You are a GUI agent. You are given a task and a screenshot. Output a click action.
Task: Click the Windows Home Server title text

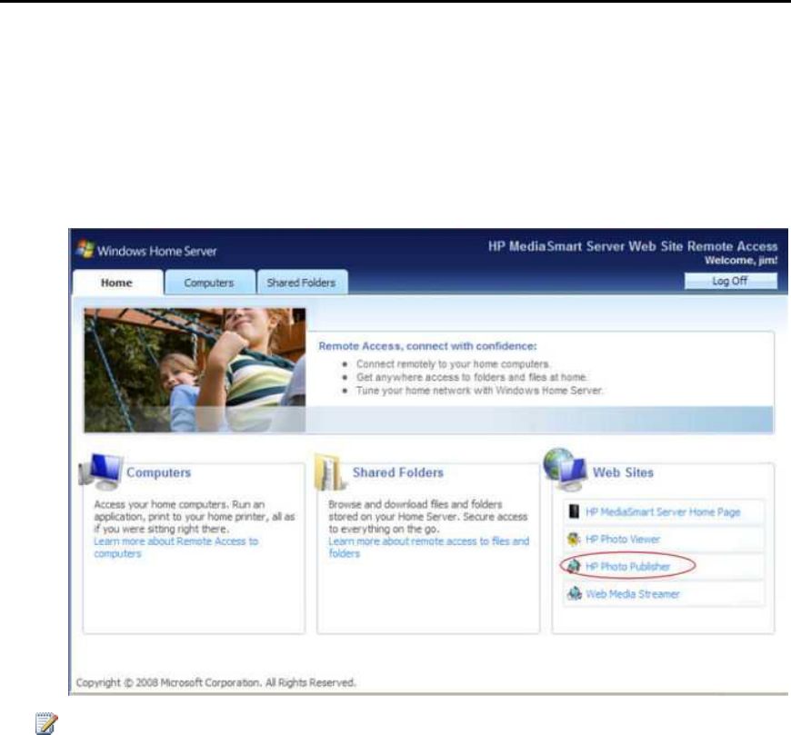pos(157,251)
